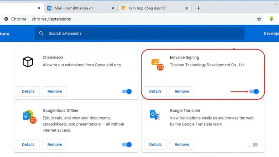
Task: Disable the Chameleon extension toggle
Action: 127,91
